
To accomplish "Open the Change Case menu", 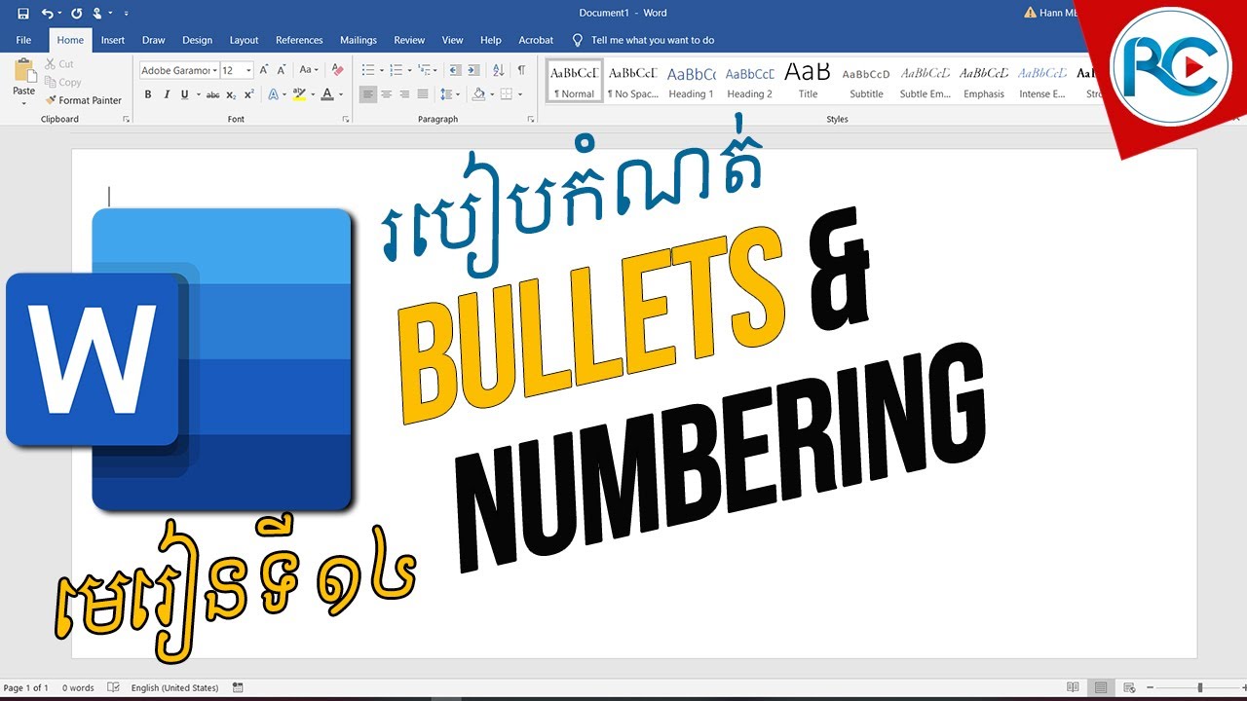I will [309, 70].
